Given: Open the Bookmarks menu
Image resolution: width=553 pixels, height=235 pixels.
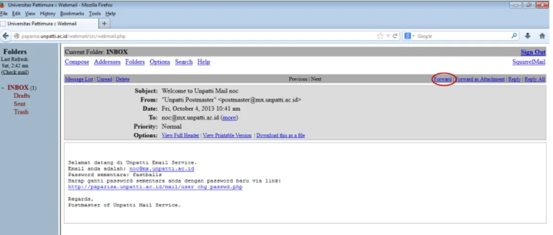Looking at the screenshot, I should (x=72, y=14).
